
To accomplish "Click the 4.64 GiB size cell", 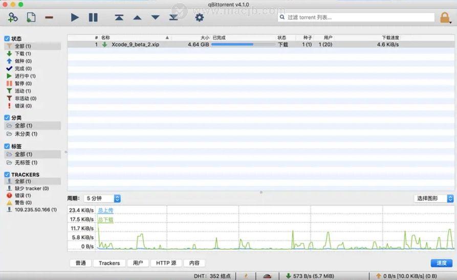I will [198, 44].
